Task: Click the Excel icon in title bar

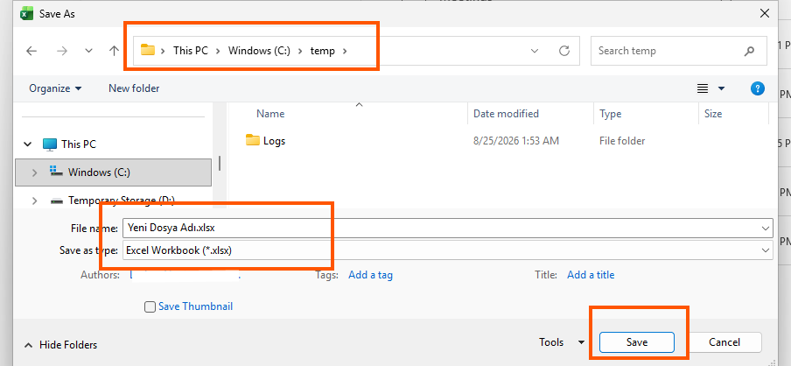Action: pos(26,14)
